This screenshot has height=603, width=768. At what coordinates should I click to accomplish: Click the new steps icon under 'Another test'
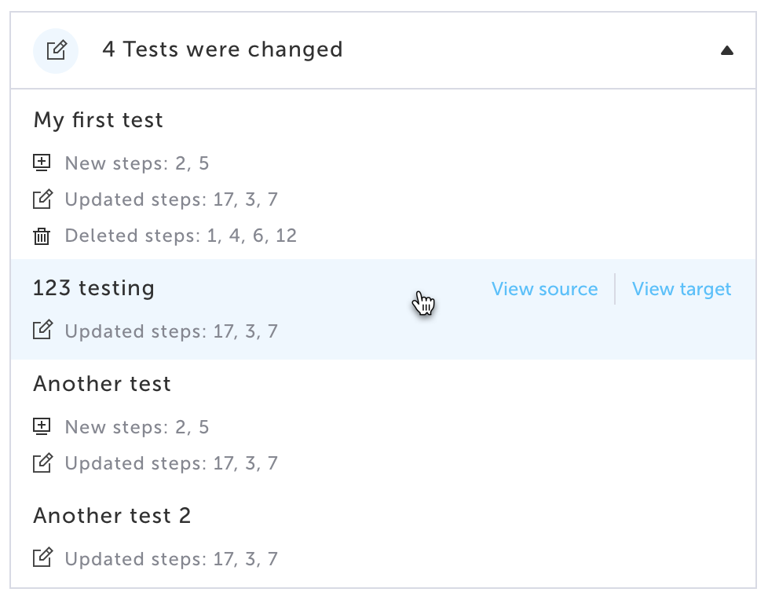pos(42,427)
